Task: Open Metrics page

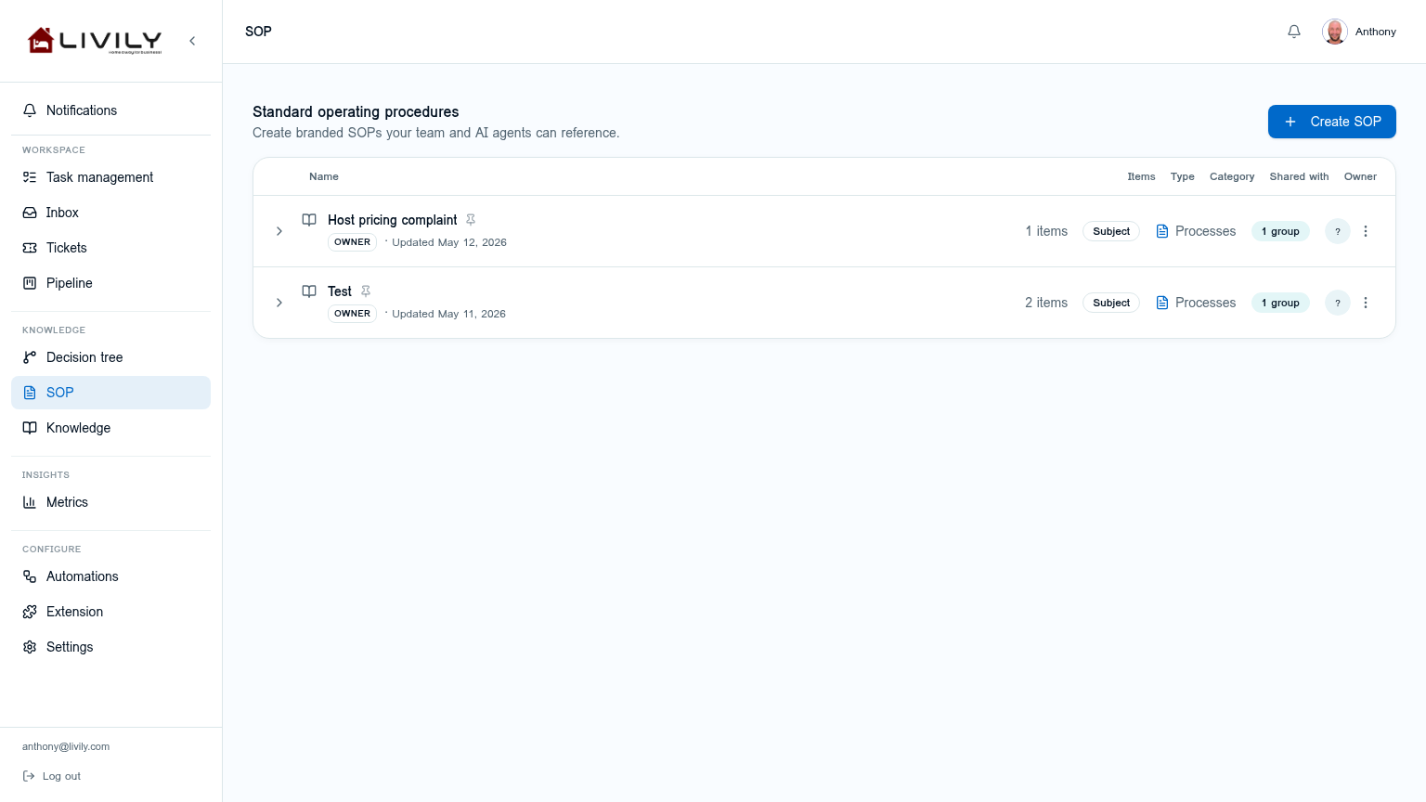Action: (110, 502)
